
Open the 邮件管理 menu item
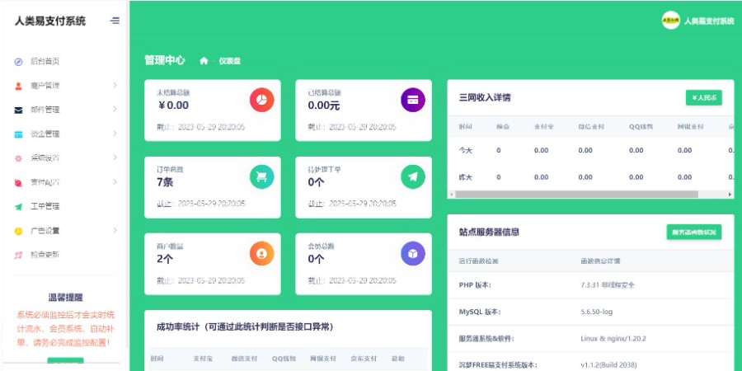(45, 110)
